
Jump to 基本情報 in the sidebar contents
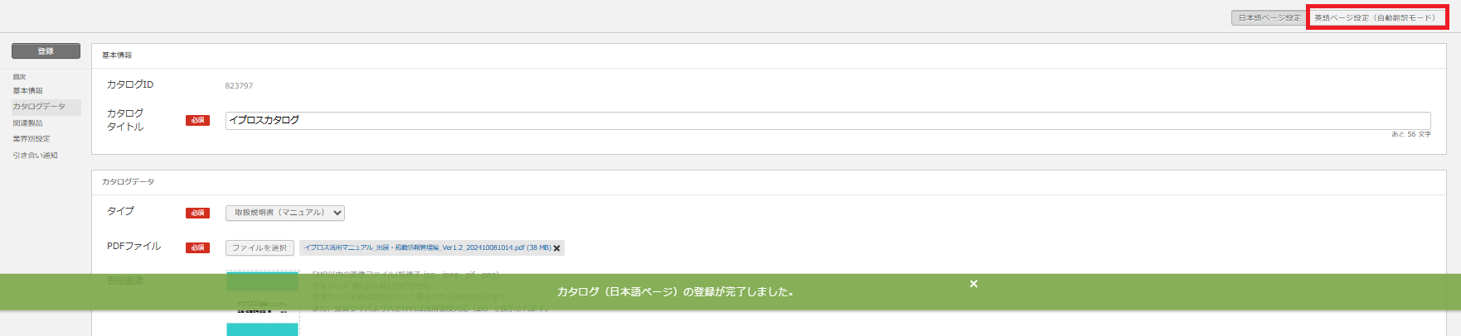click(x=27, y=91)
